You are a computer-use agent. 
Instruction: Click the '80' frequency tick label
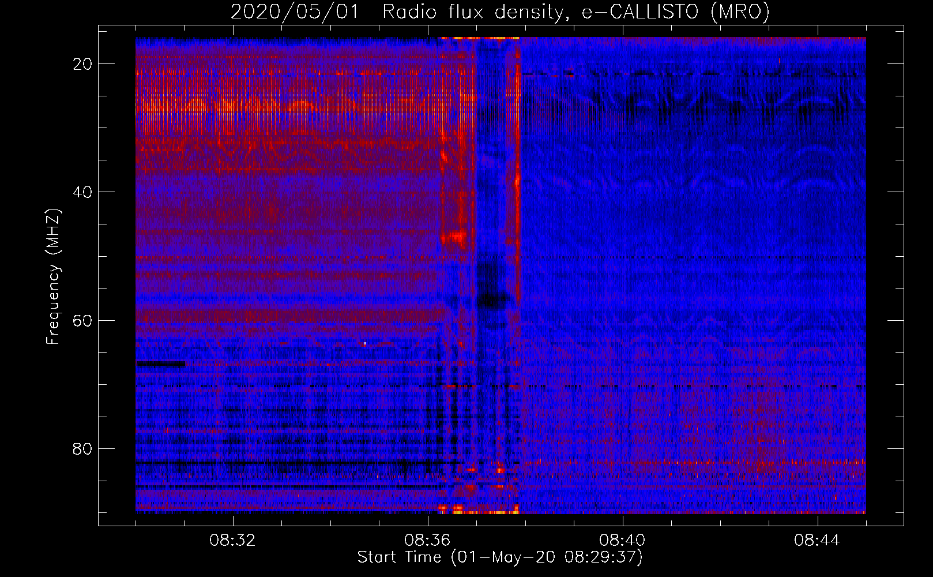83,448
